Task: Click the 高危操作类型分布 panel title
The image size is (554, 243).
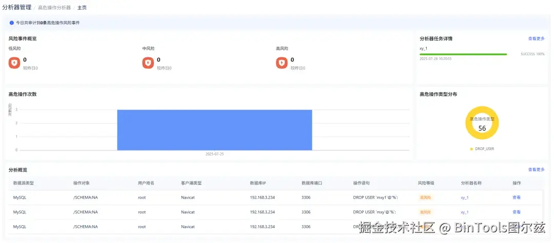Action: point(439,94)
